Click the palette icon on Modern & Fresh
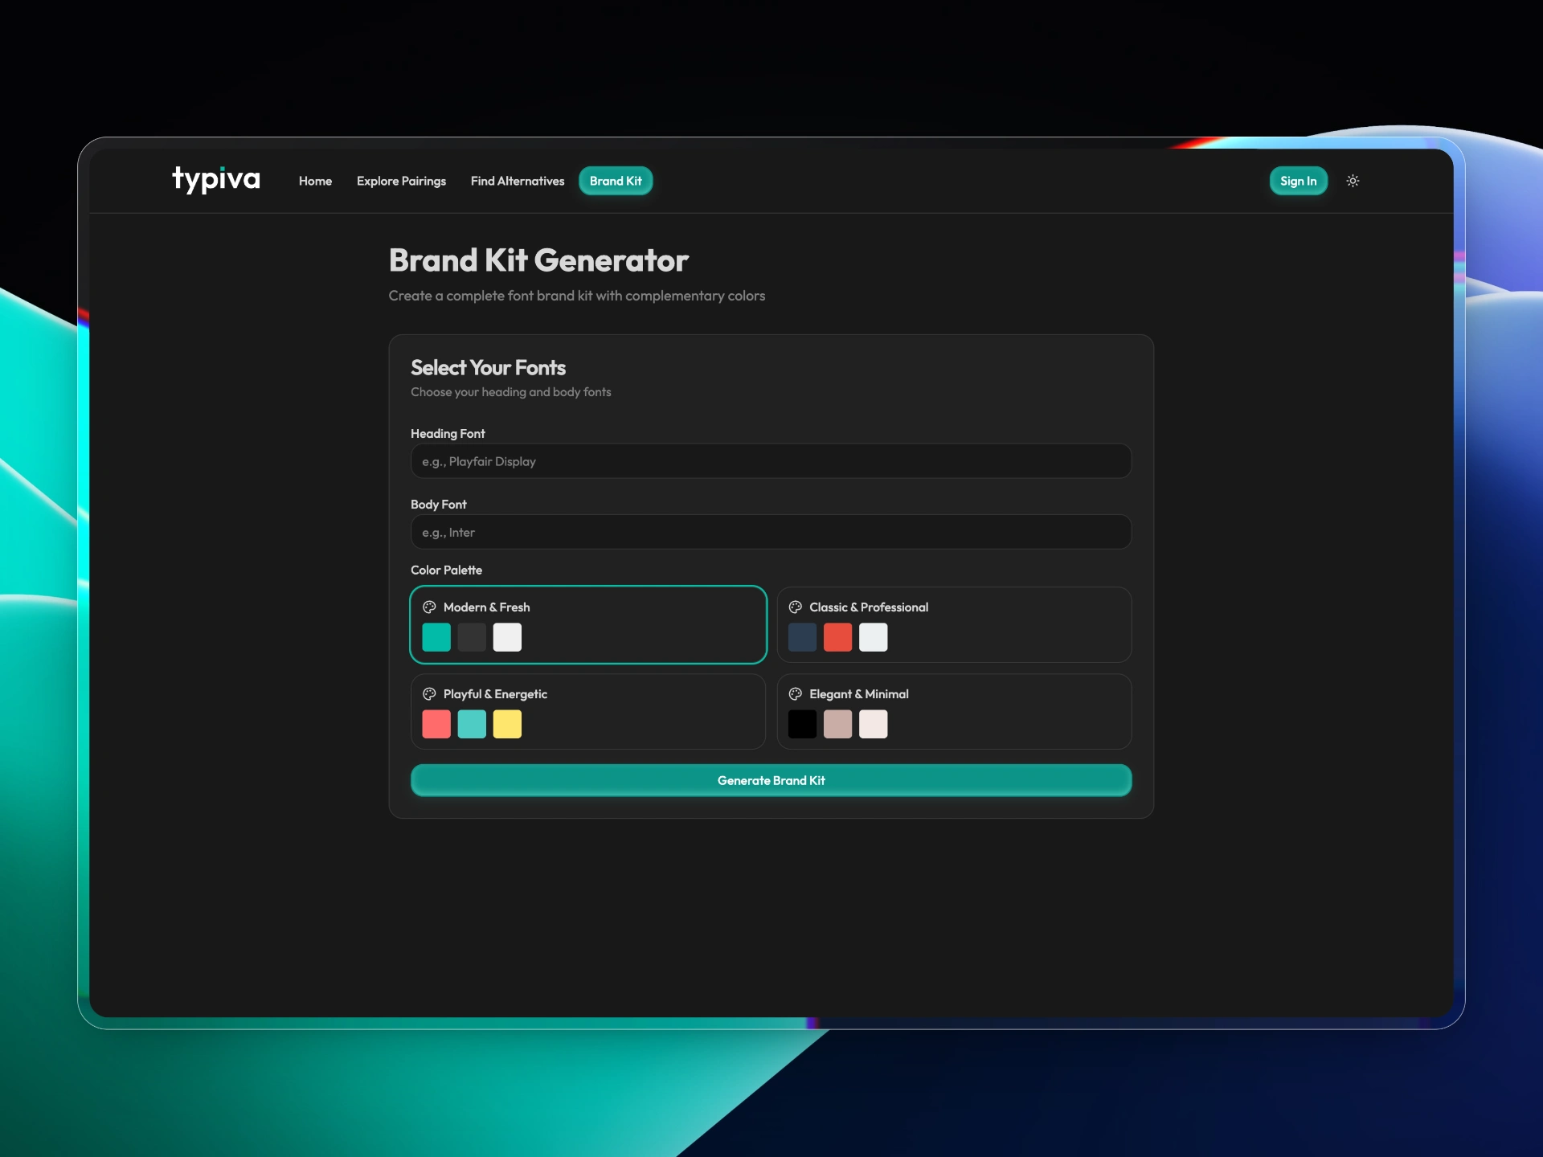Image resolution: width=1543 pixels, height=1157 pixels. 429,607
